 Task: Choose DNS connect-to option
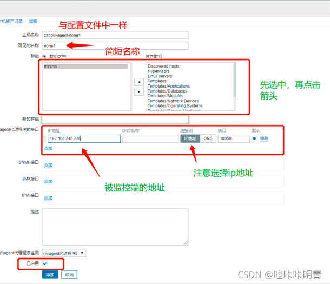(x=208, y=138)
